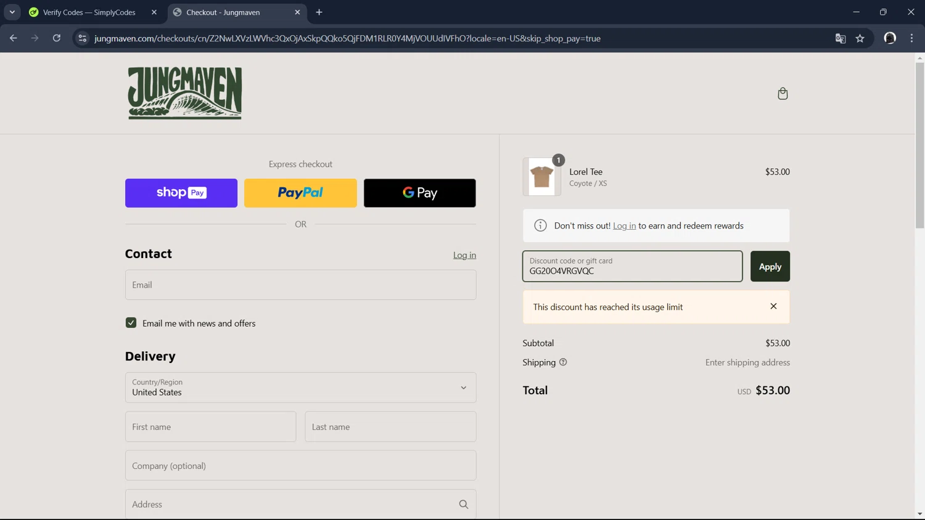Open Chrome three-dot menu
This screenshot has height=520, width=925.
tap(912, 38)
